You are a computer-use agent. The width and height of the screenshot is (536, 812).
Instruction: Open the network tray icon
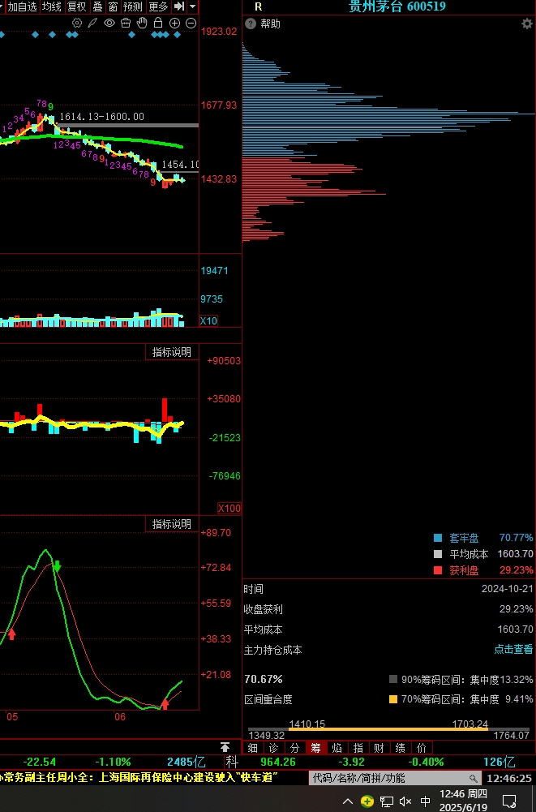click(x=386, y=801)
